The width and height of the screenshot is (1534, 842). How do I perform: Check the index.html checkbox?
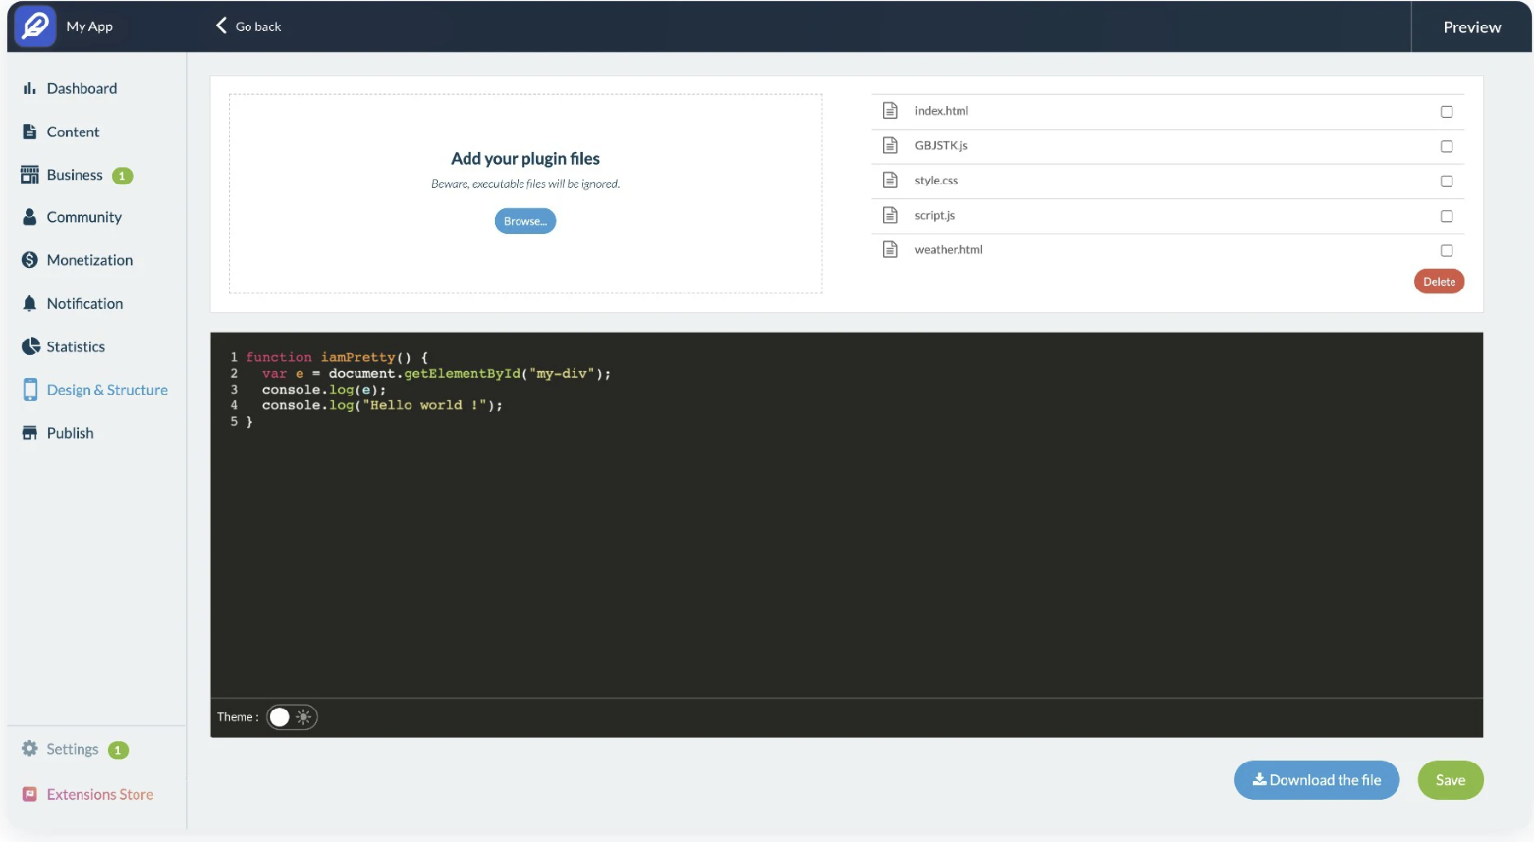pos(1446,112)
